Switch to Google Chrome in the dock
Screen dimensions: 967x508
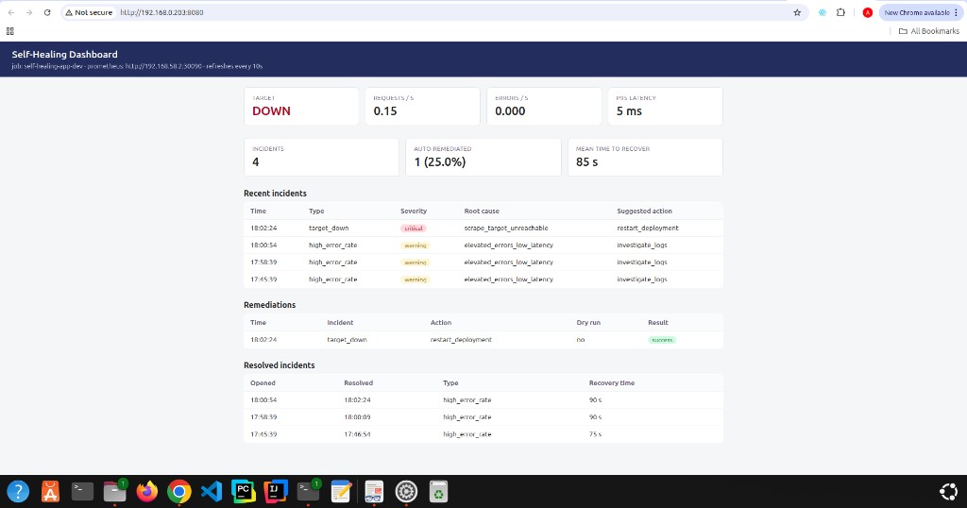pos(178,491)
